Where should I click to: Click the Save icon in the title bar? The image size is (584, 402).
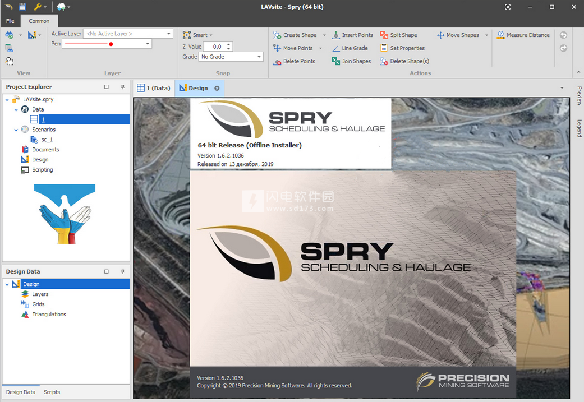(x=22, y=7)
